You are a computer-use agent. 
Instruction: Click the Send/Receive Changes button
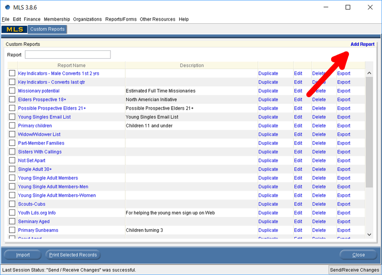pos(354,270)
